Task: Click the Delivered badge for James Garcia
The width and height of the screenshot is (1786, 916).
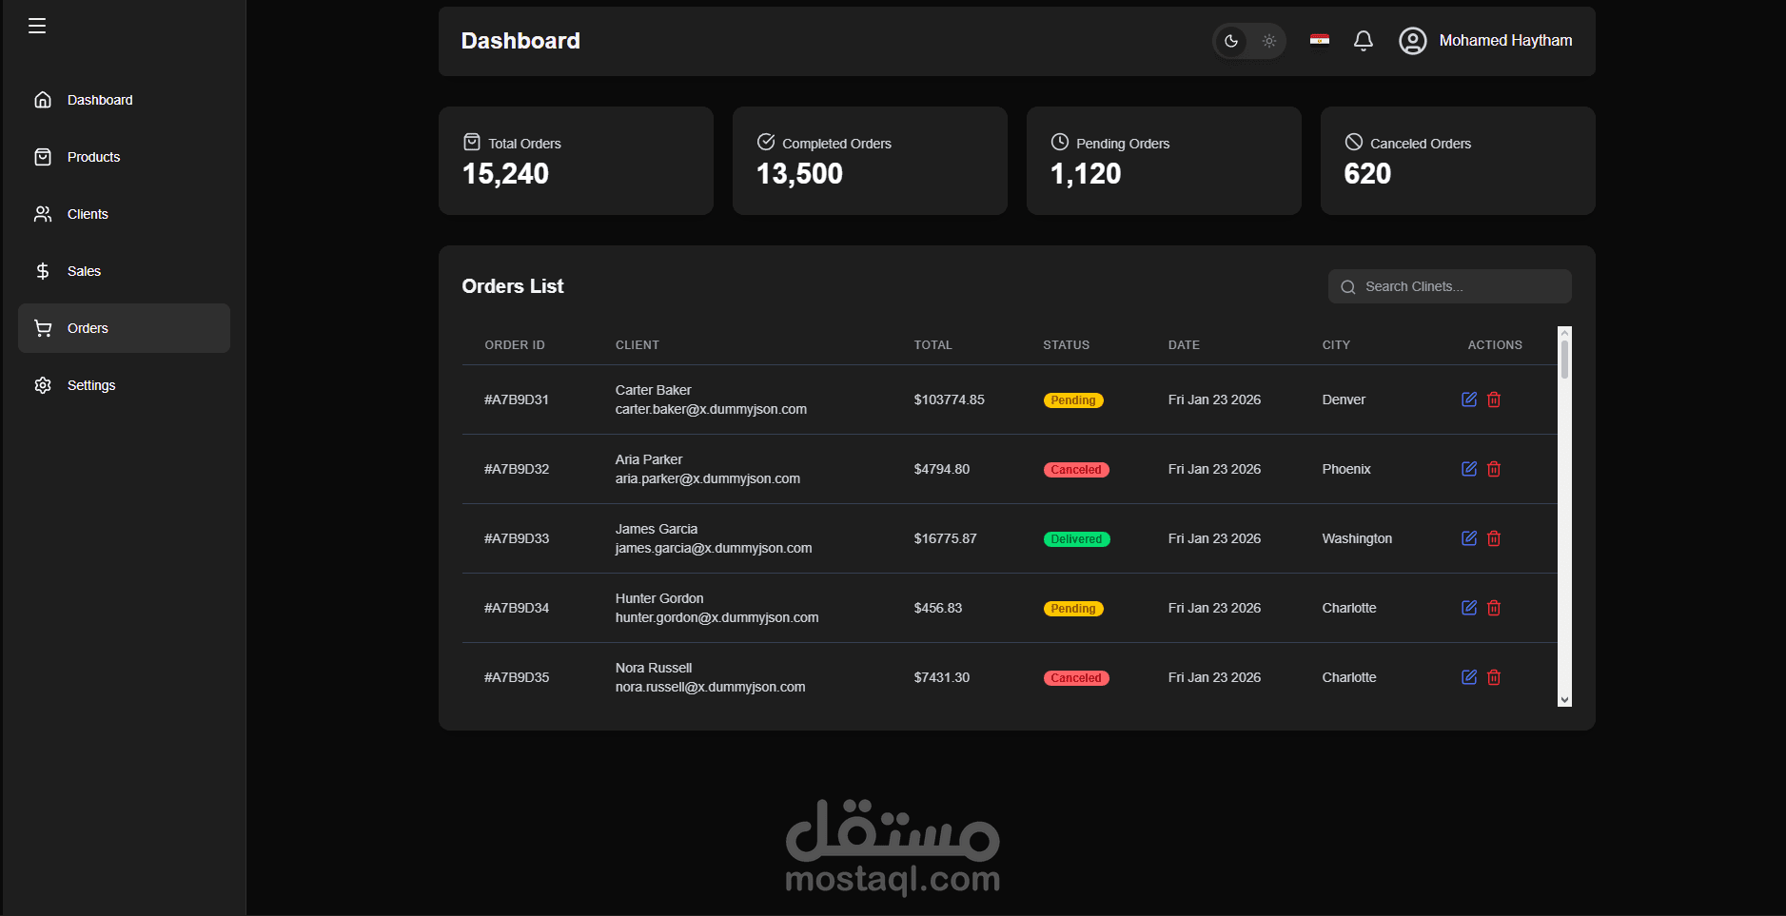Action: [1076, 539]
